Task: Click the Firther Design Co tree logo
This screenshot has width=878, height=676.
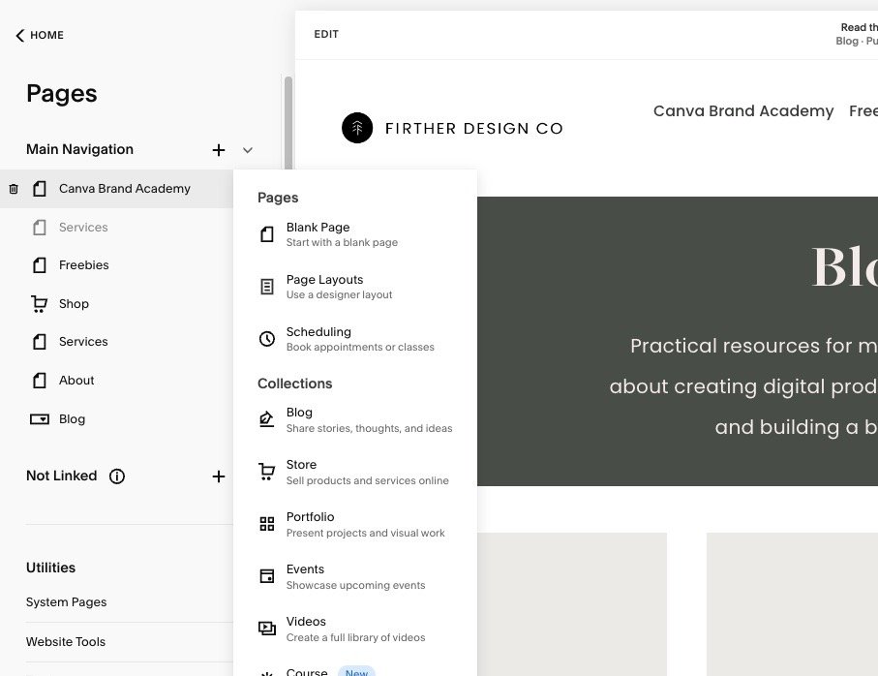Action: [x=357, y=127]
